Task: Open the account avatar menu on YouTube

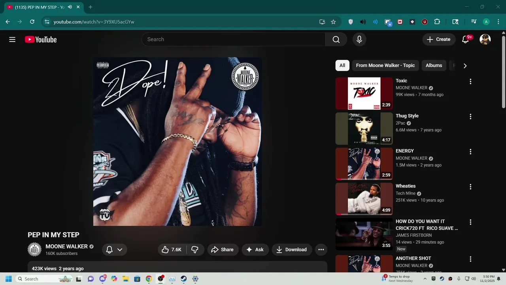Action: tap(485, 39)
